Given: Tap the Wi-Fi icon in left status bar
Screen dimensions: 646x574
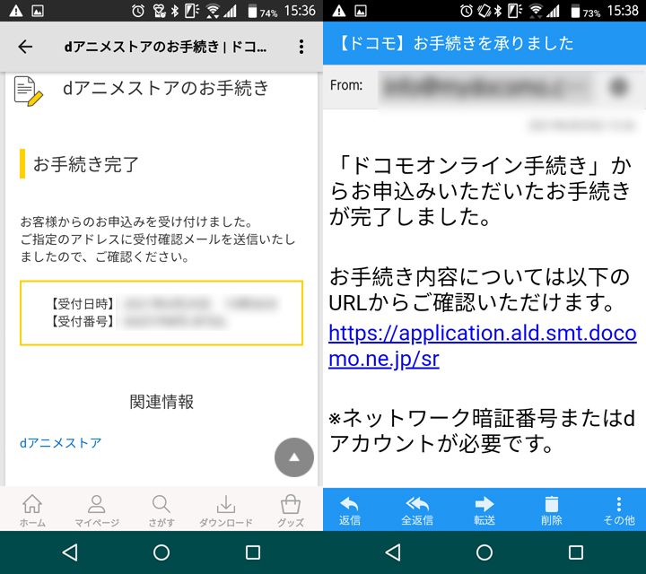Looking at the screenshot, I should [213, 11].
